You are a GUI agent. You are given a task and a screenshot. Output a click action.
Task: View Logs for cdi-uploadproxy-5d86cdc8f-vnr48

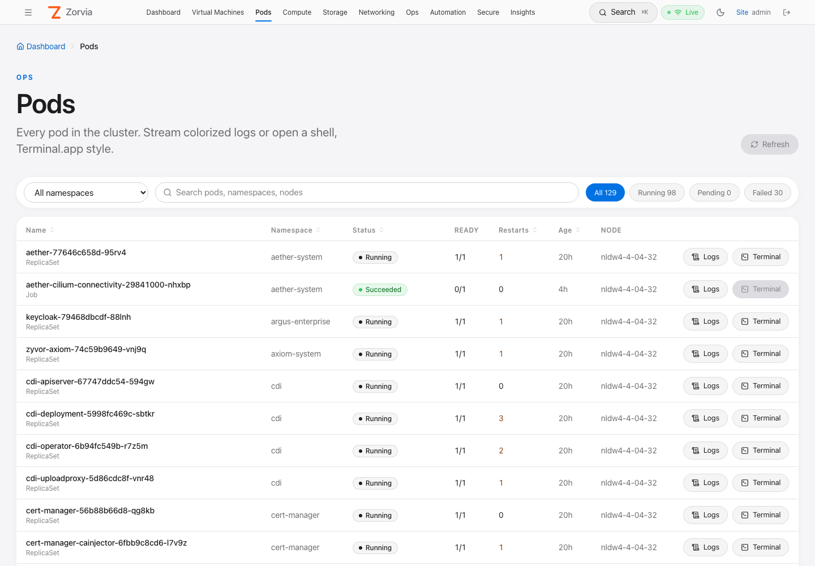tap(705, 483)
